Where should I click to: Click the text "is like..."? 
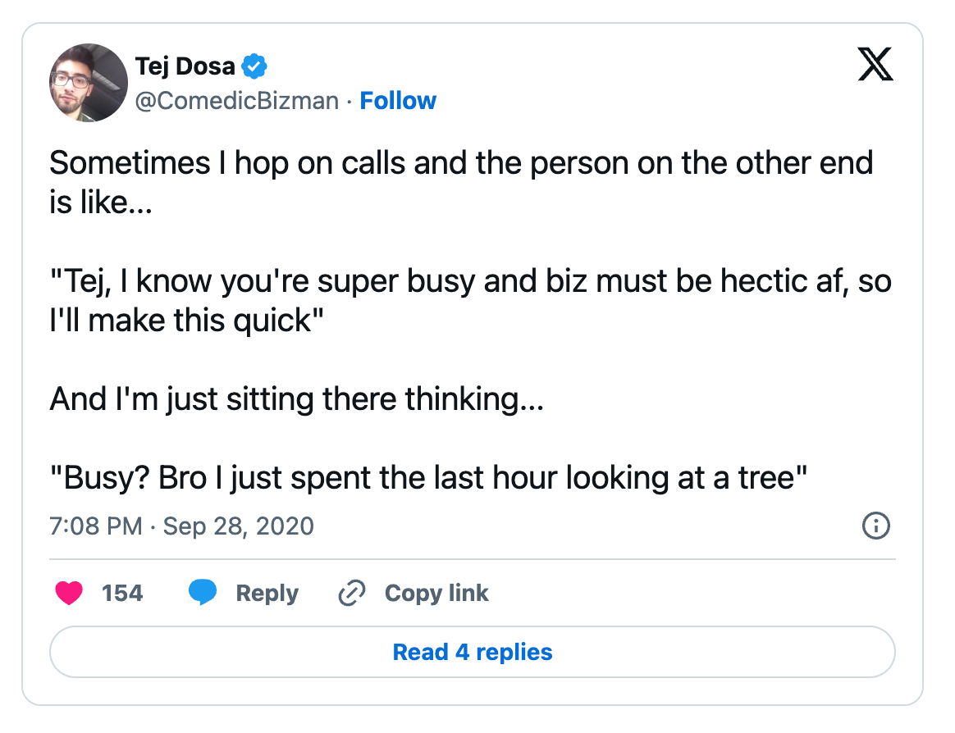[x=100, y=202]
